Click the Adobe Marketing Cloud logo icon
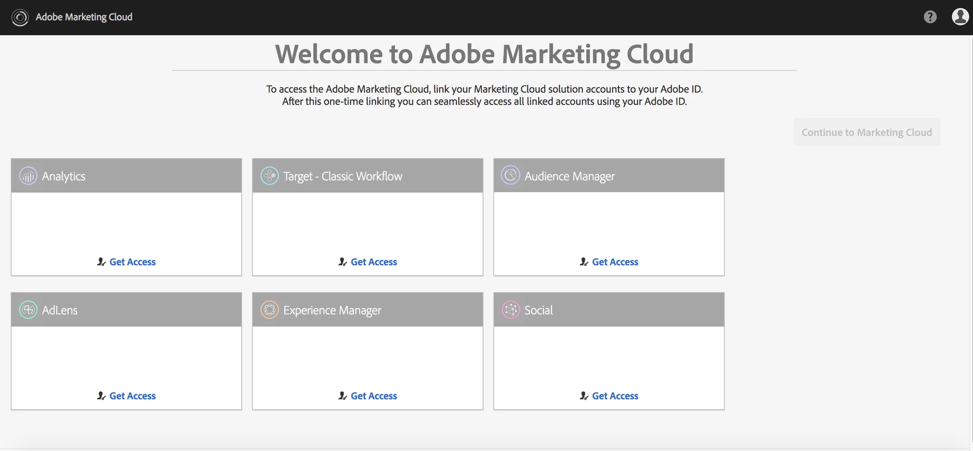Image resolution: width=973 pixels, height=451 pixels. 20,17
